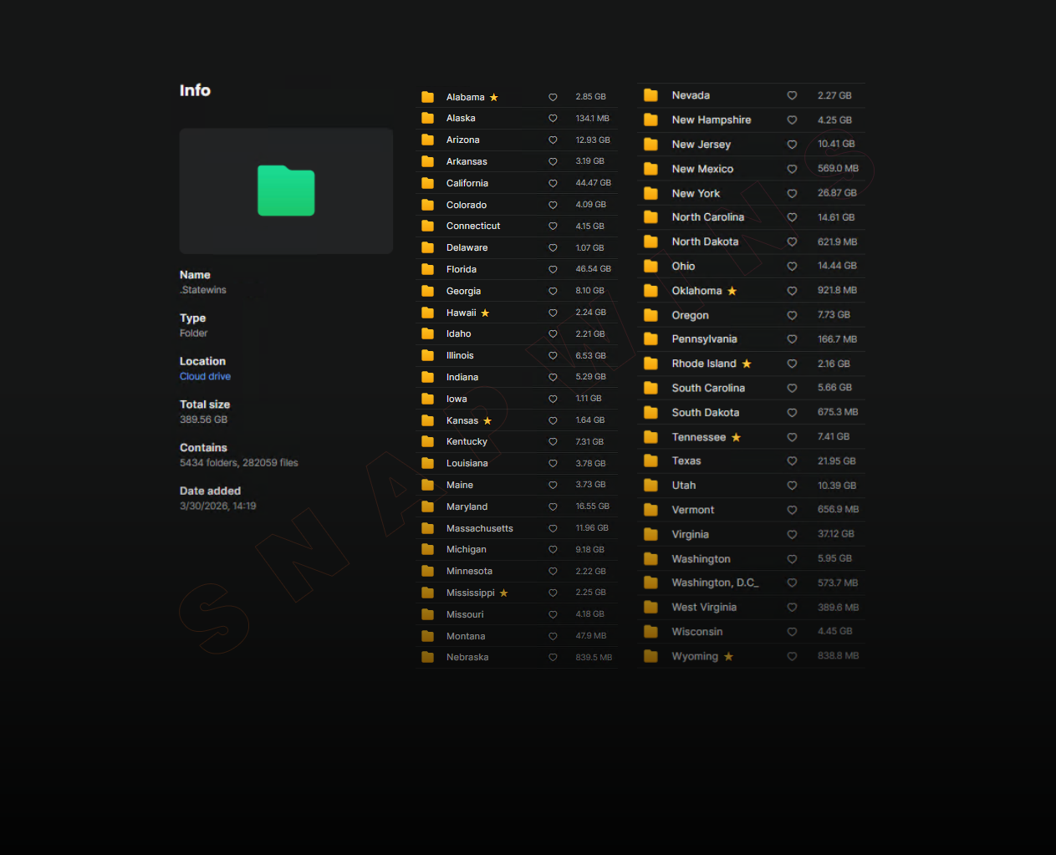This screenshot has width=1056, height=855.
Task: Open the Washington, D.C. folder
Action: pos(714,583)
